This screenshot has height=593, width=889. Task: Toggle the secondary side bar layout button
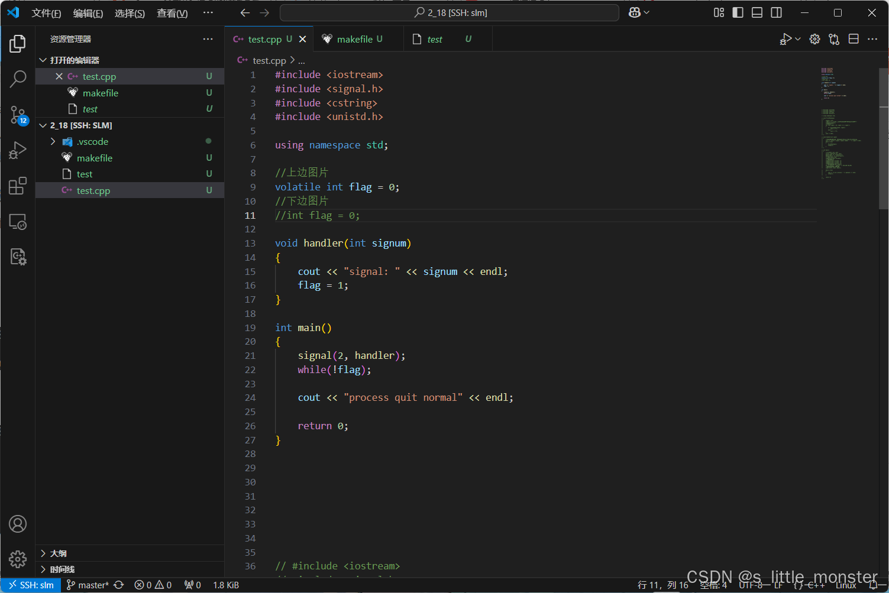[x=777, y=12]
